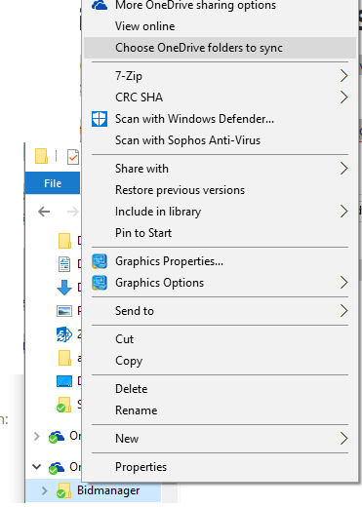
Task: Click the properties checkmark quick access icon
Action: [x=73, y=157]
